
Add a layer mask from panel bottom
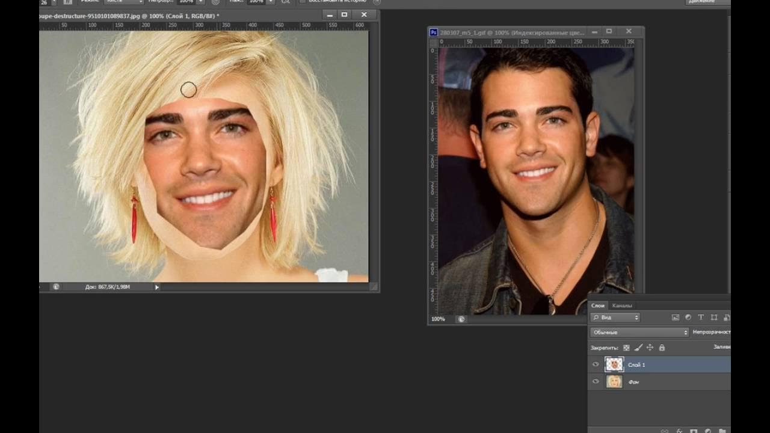tap(693, 431)
